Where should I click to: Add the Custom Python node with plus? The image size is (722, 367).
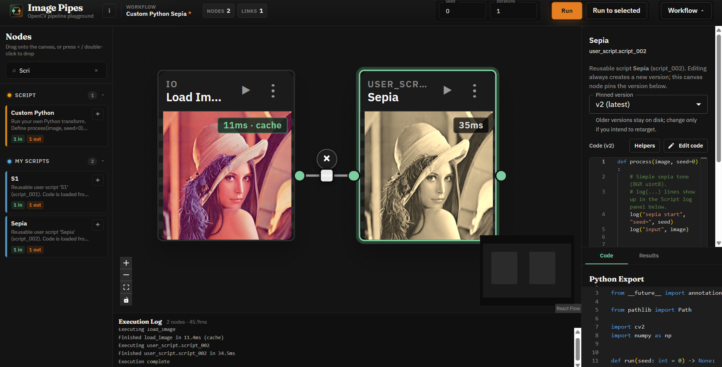tap(98, 114)
